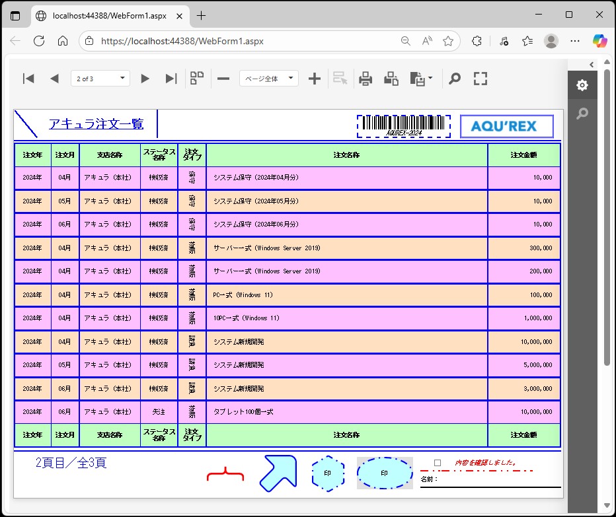Go to the previous report page
The width and height of the screenshot is (616, 517).
(x=54, y=79)
